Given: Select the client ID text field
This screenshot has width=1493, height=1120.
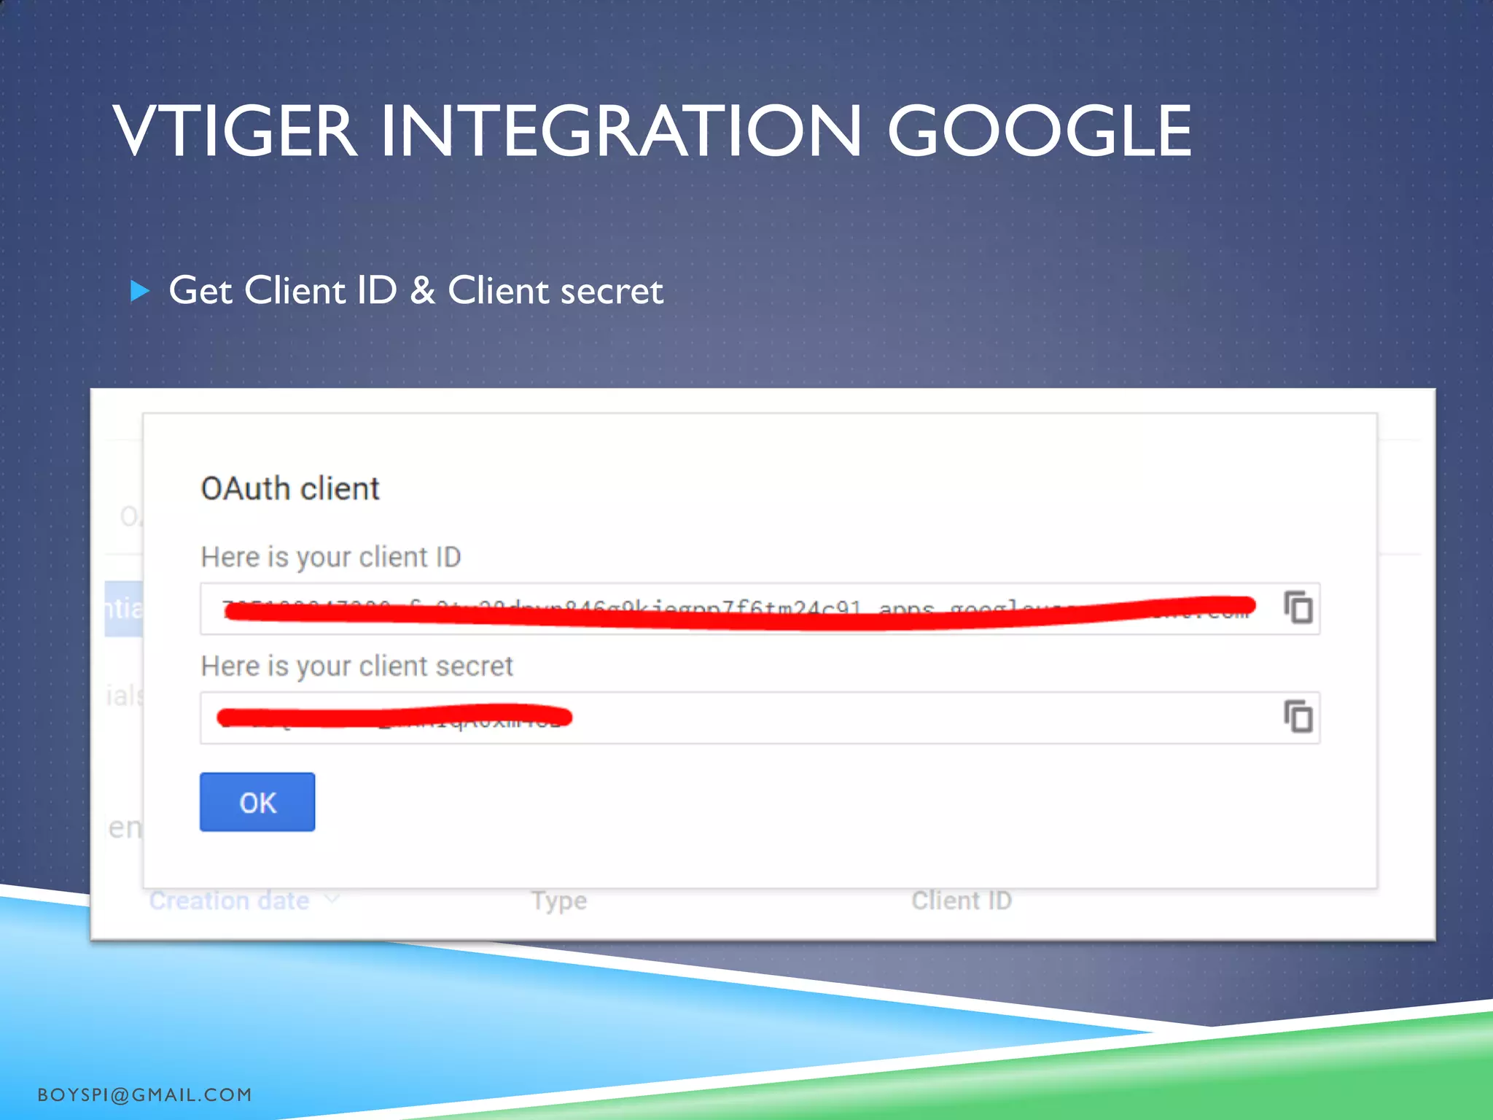Looking at the screenshot, I should click(x=760, y=609).
